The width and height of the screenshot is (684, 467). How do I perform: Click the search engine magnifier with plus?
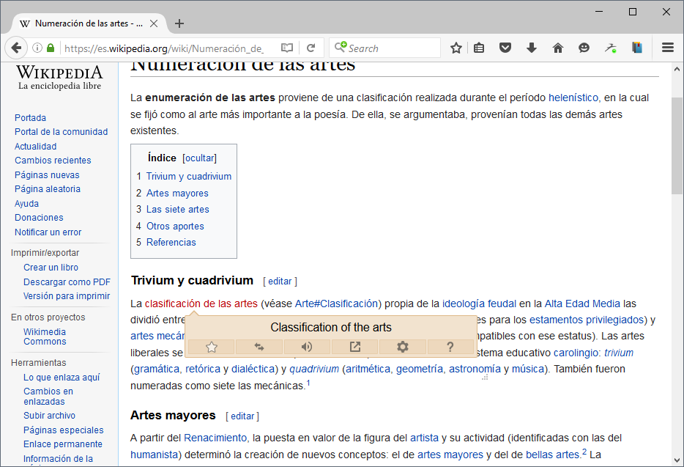[x=341, y=46]
